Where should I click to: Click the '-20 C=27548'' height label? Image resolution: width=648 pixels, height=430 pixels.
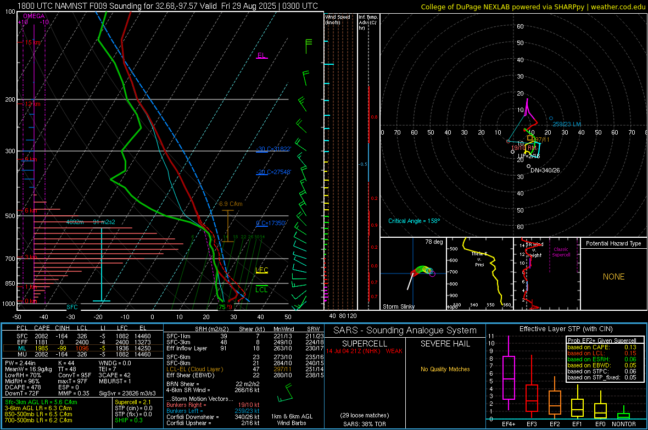point(273,172)
